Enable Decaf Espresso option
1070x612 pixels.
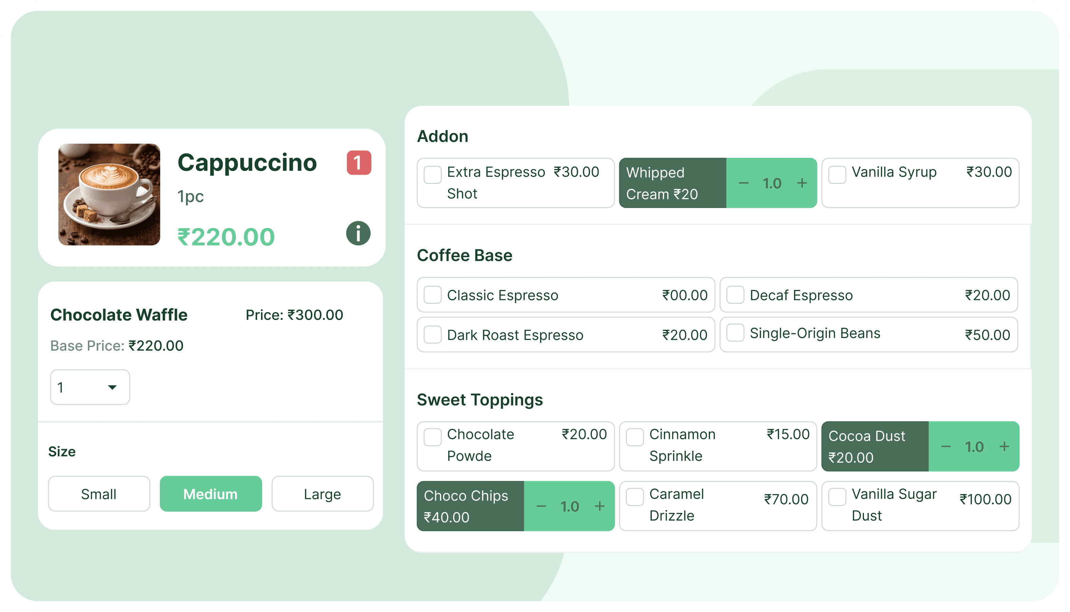click(x=735, y=295)
